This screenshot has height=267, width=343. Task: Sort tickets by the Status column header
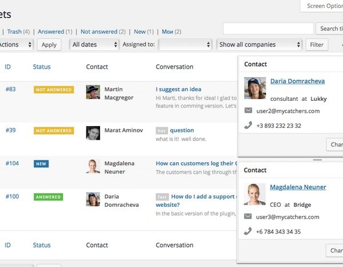coord(42,67)
